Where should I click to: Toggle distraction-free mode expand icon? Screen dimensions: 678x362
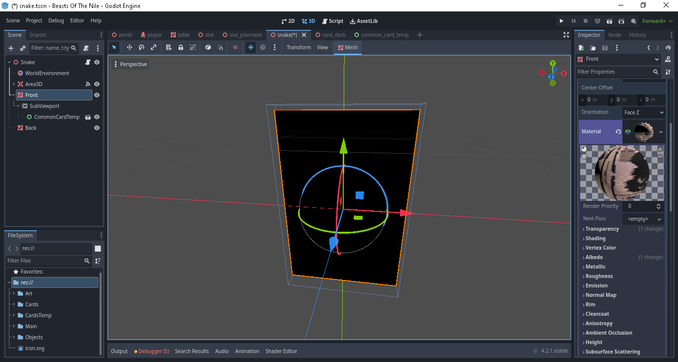566,35
